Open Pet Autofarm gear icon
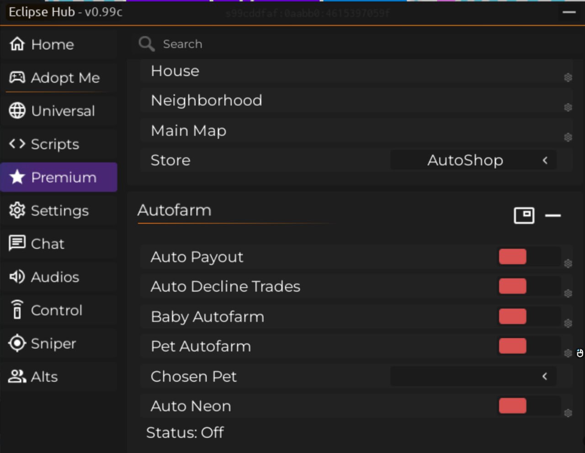This screenshot has height=453, width=585. [568, 353]
